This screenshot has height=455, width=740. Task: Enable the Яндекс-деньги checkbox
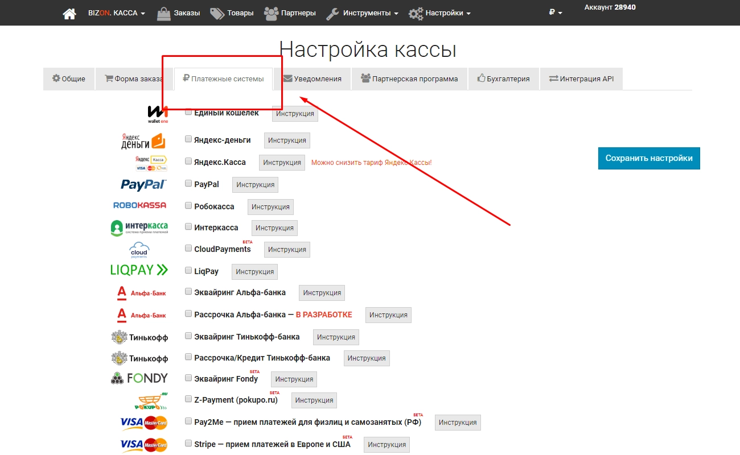[188, 139]
